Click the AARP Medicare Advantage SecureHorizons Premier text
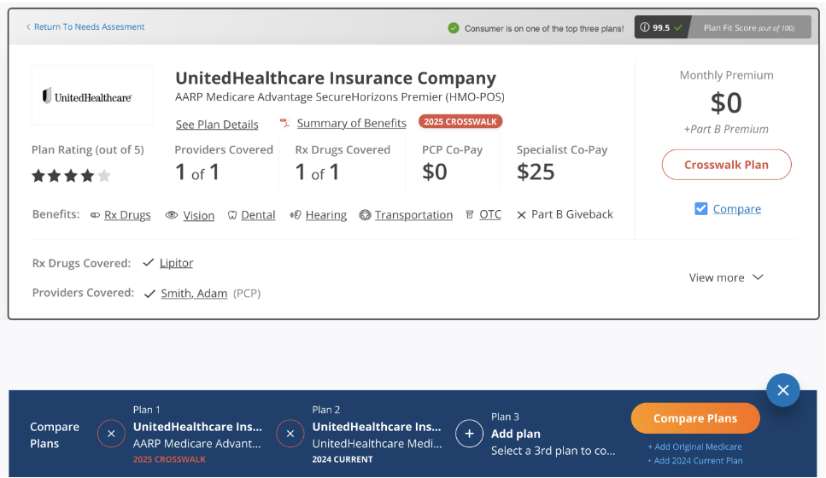This screenshot has width=826, height=478. [x=340, y=96]
